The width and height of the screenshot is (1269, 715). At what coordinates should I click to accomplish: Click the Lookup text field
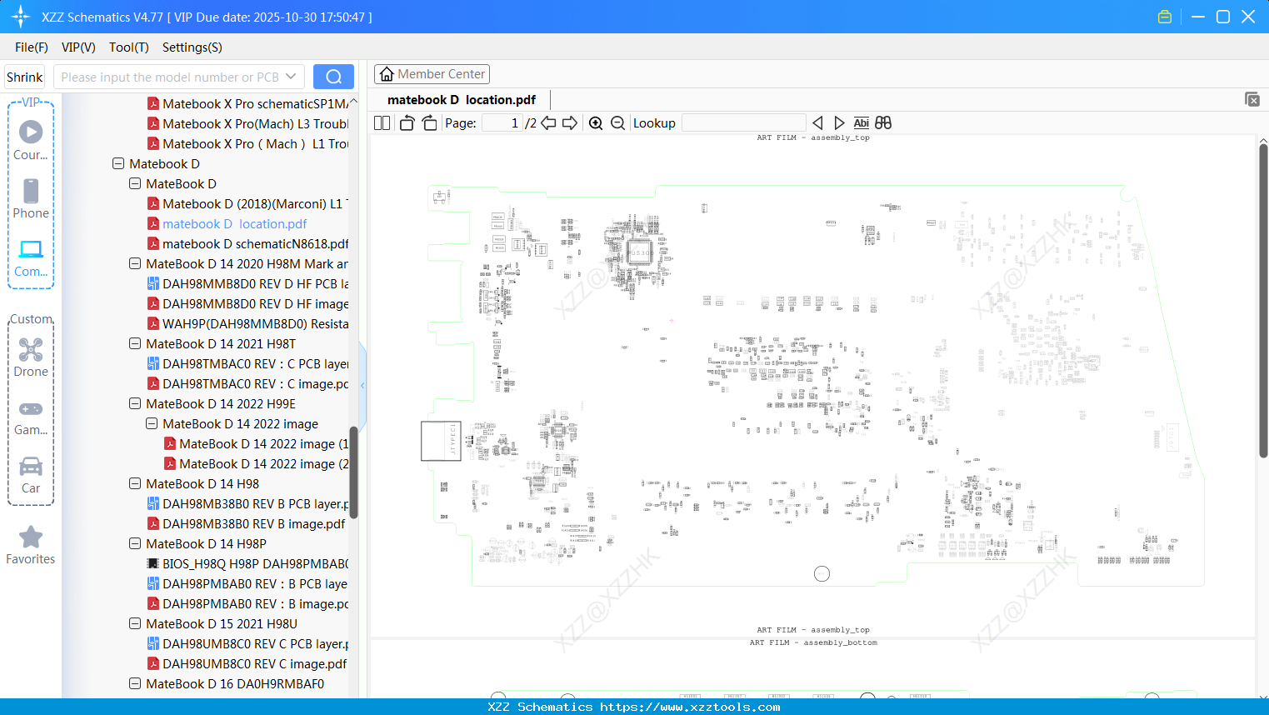tap(743, 123)
